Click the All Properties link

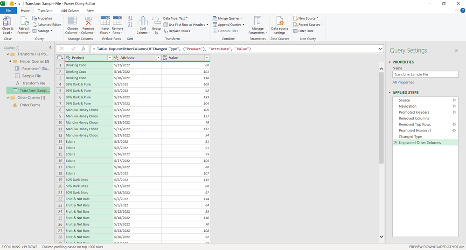403,83
